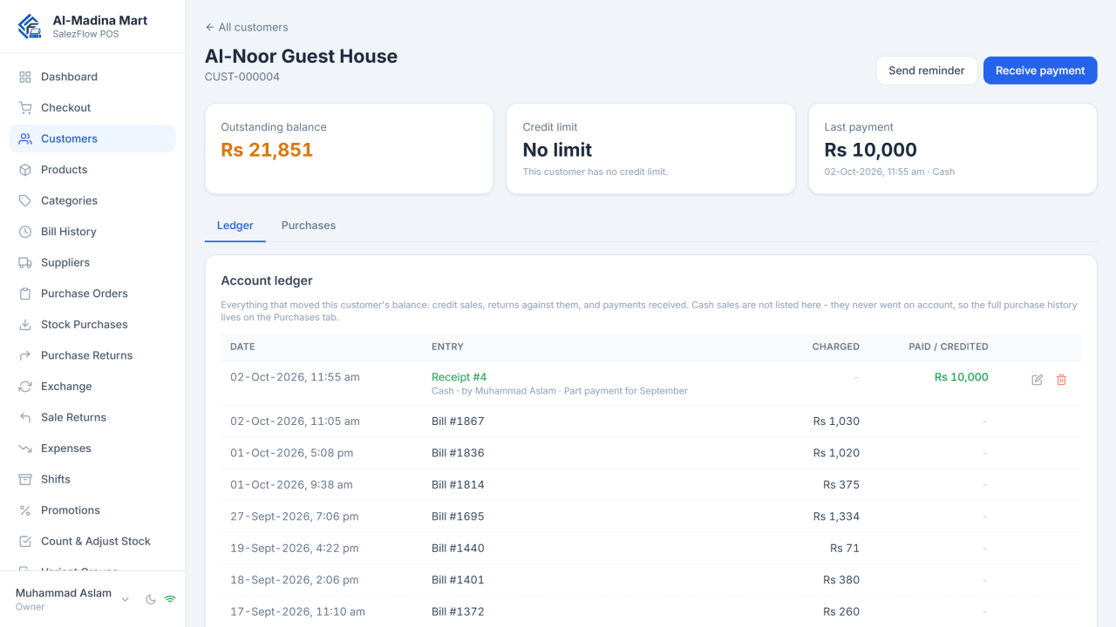Click the Sale Returns arrow icon

[25, 417]
